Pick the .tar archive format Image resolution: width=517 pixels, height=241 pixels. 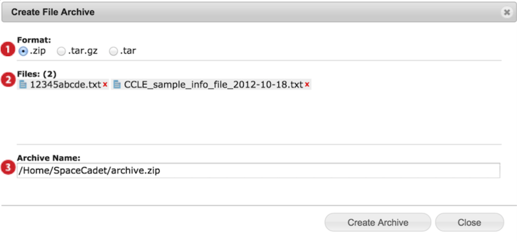pyautogui.click(x=113, y=52)
